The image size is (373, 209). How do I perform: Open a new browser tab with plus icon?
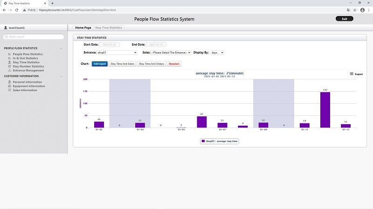52,3
